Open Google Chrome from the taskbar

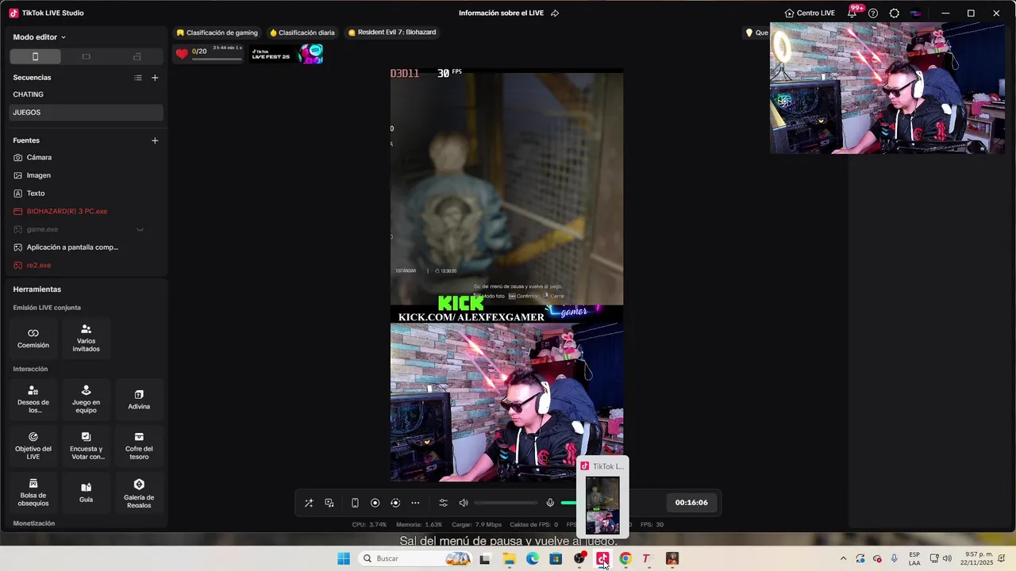(625, 559)
